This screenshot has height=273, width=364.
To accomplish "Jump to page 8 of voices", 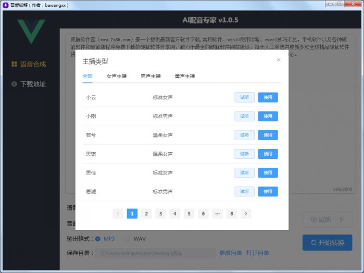I will [231, 213].
